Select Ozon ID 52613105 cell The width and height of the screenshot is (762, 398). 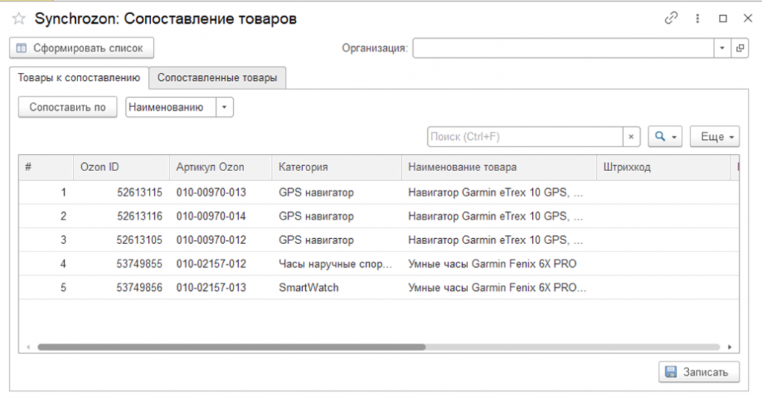pyautogui.click(x=121, y=240)
